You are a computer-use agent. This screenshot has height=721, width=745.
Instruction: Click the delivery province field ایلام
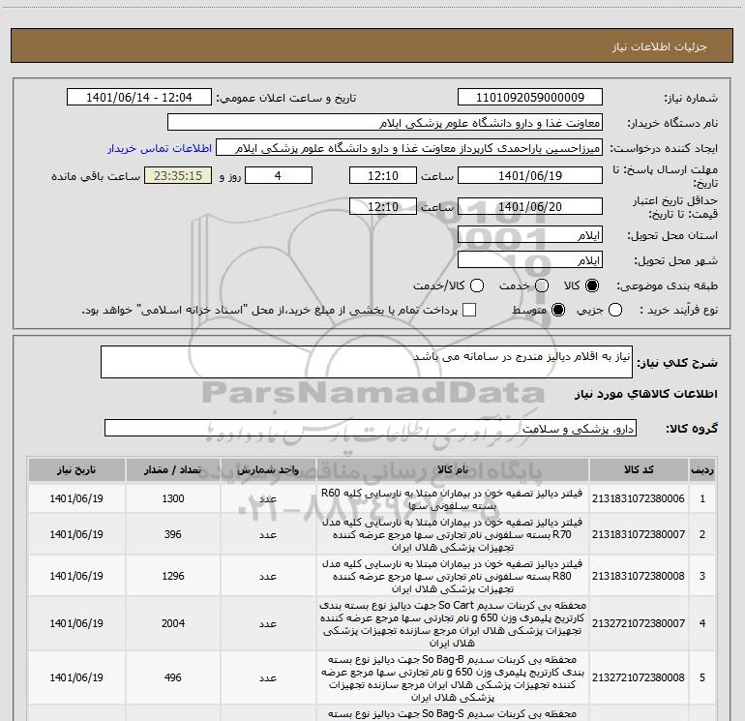(x=530, y=235)
